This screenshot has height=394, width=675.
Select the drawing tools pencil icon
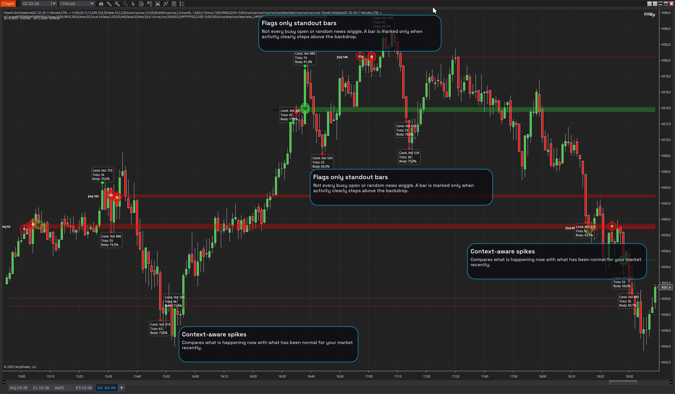[109, 4]
